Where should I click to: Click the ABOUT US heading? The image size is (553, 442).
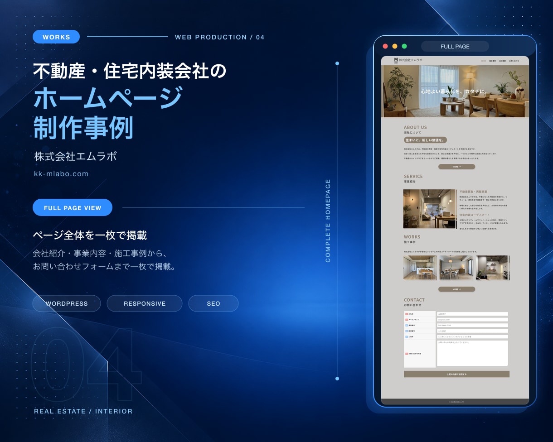tap(415, 127)
